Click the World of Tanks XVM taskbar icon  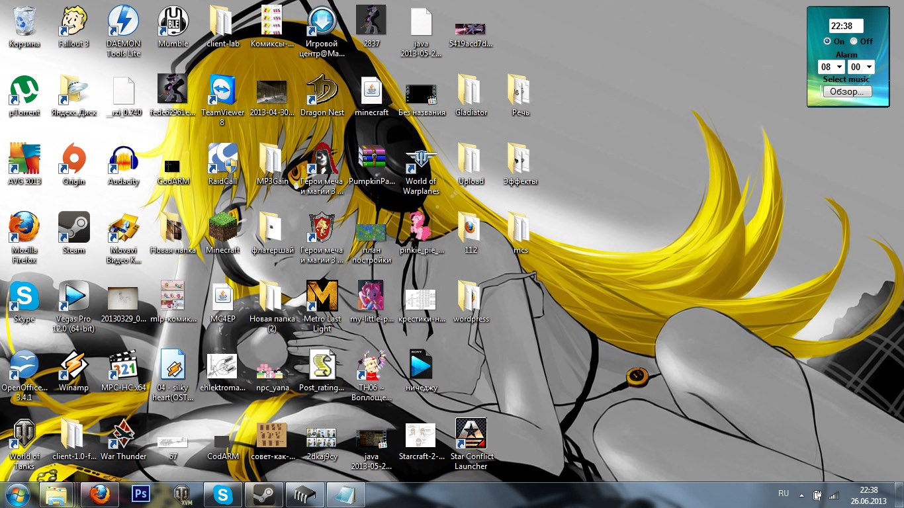pyautogui.click(x=181, y=494)
